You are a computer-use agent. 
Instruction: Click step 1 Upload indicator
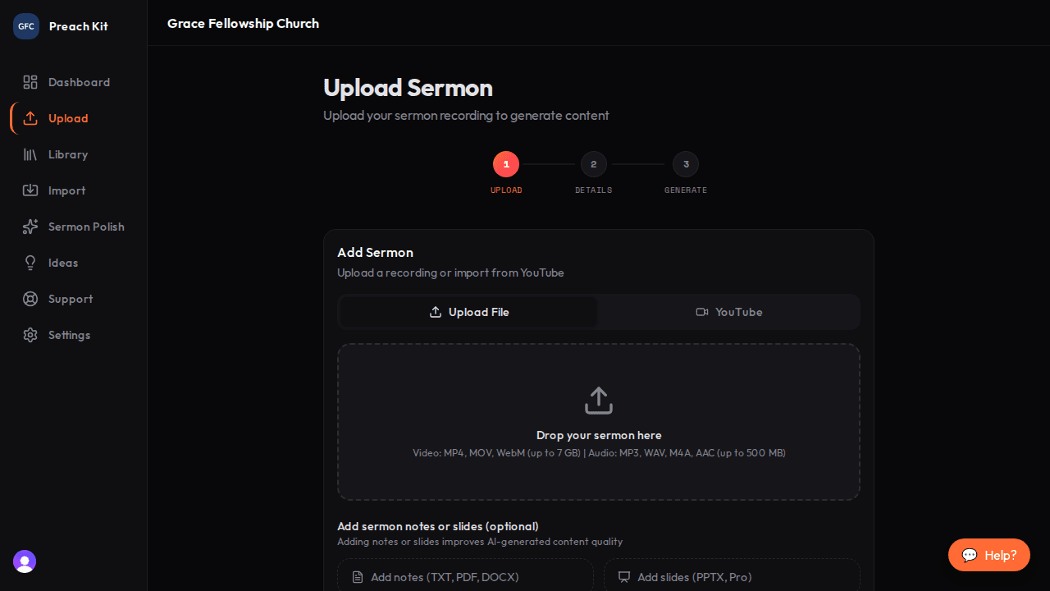(506, 164)
